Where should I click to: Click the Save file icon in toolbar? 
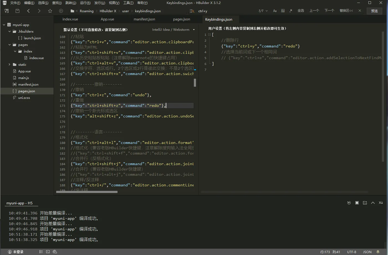[x=17, y=11]
